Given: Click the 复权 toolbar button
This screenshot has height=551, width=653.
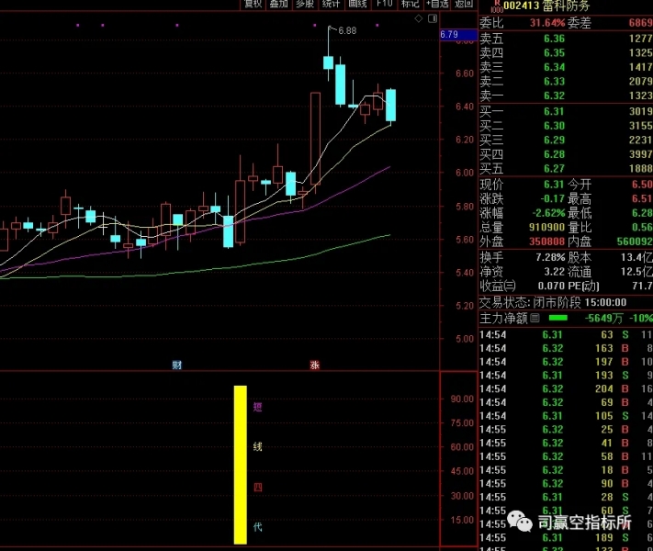Looking at the screenshot, I should pos(253,4).
